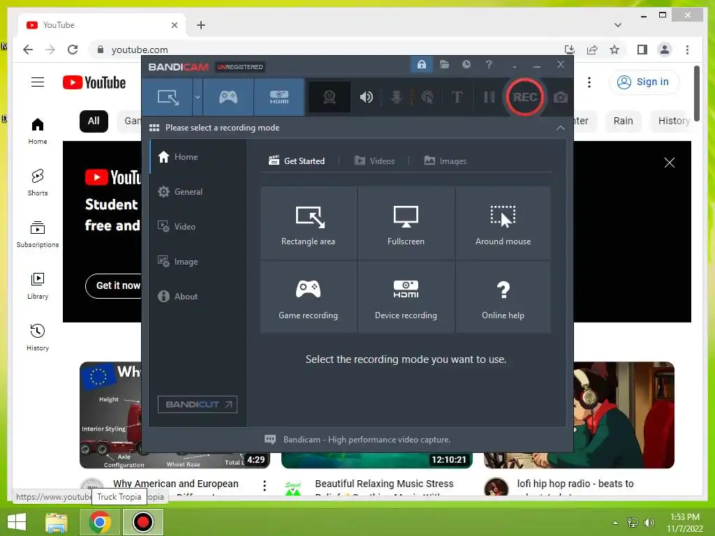Click Chrome reload button
The image size is (715, 536).
click(73, 50)
